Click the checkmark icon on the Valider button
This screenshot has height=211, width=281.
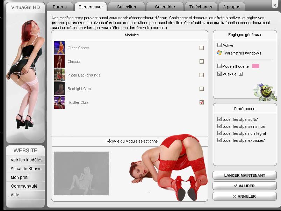pos(236,186)
